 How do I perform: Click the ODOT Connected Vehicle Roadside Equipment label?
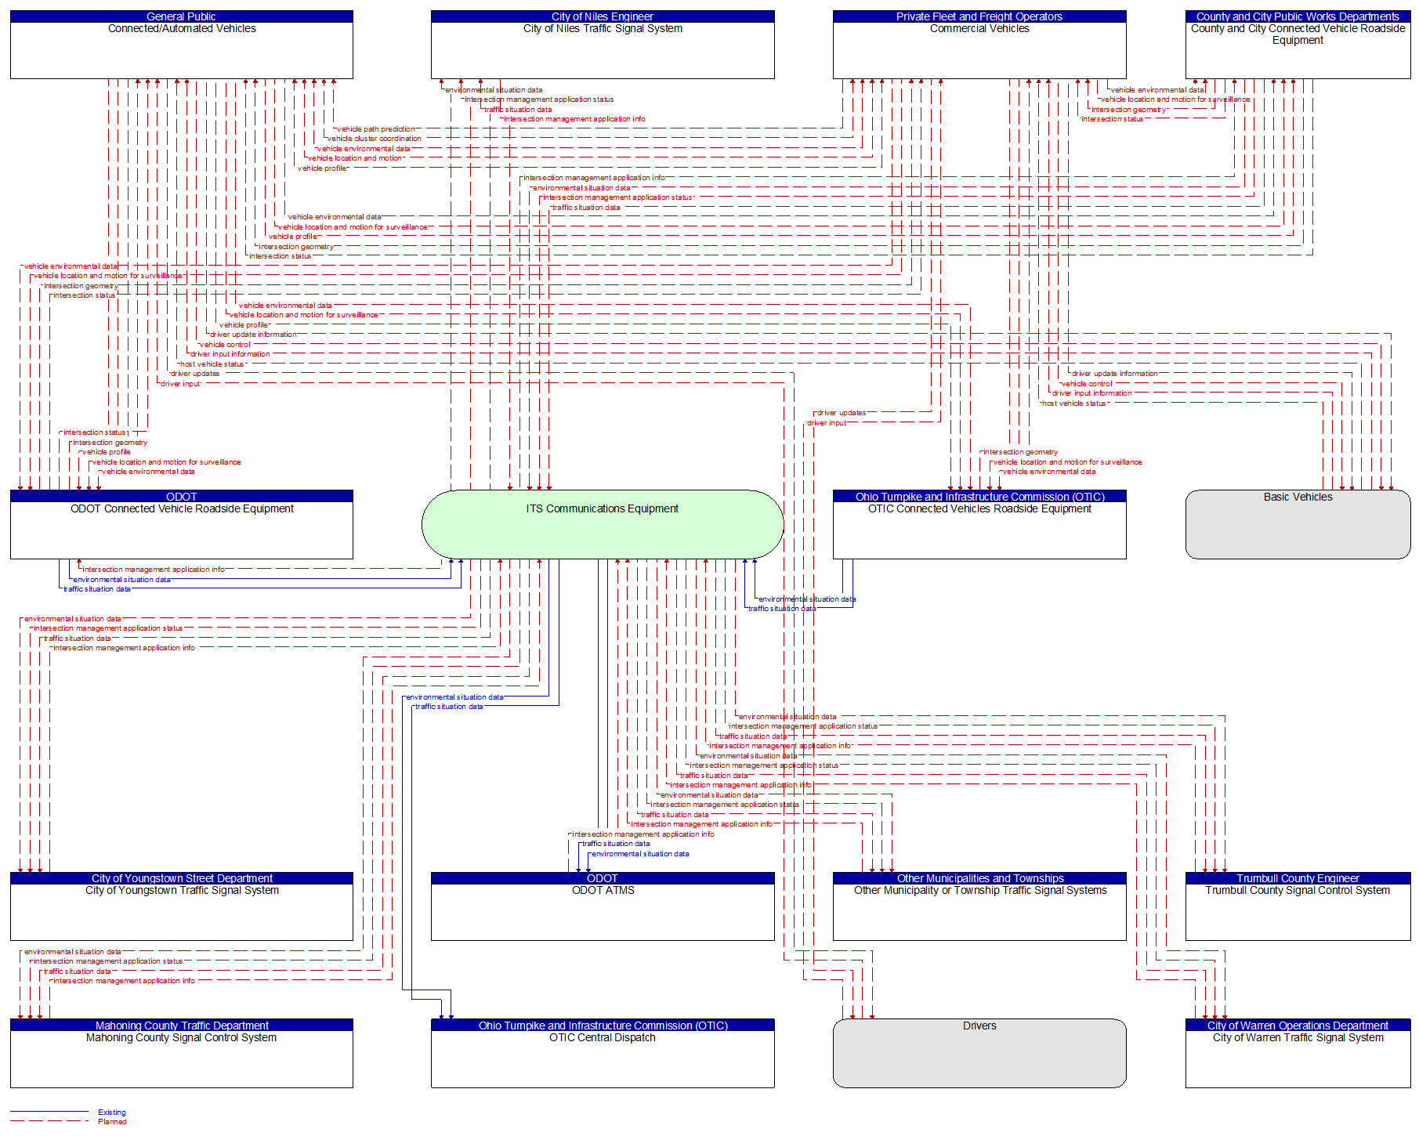pos(182,509)
